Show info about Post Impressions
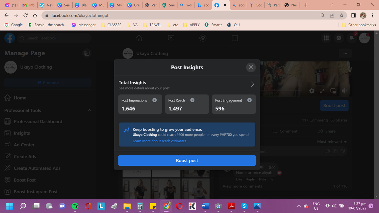The width and height of the screenshot is (379, 213). [154, 100]
